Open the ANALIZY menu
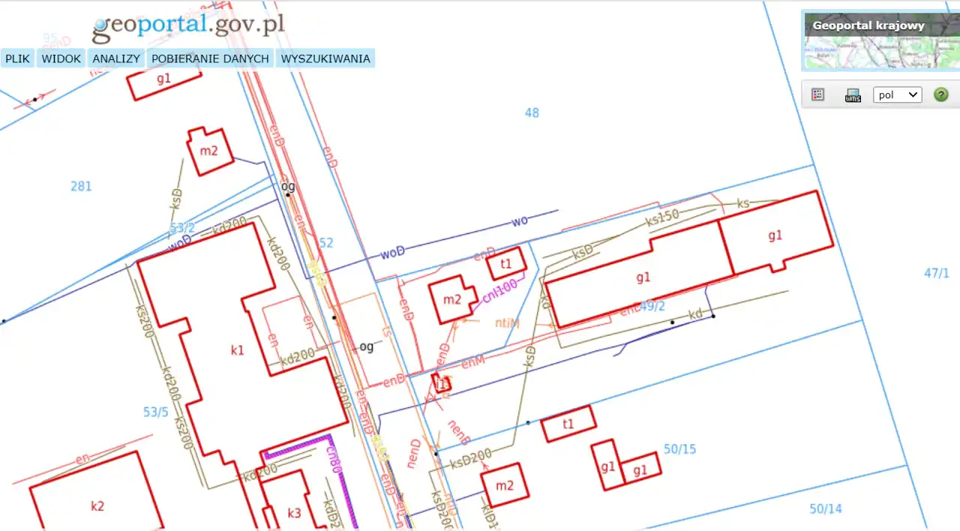This screenshot has height=531, width=960. click(x=116, y=58)
